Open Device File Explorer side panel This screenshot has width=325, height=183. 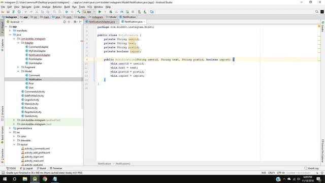pos(323,150)
